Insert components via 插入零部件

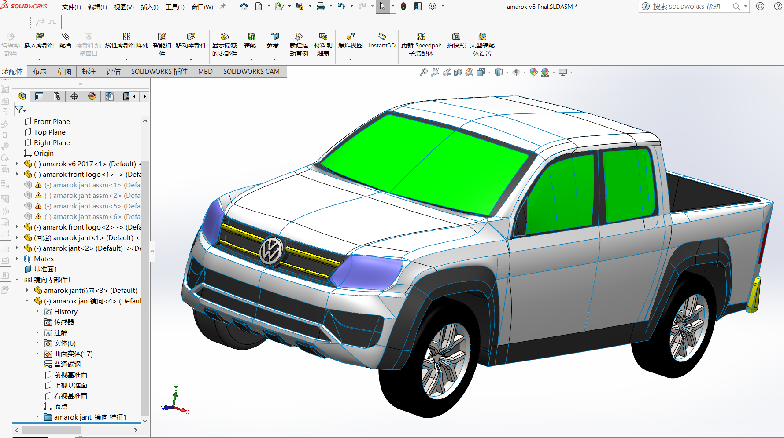39,41
